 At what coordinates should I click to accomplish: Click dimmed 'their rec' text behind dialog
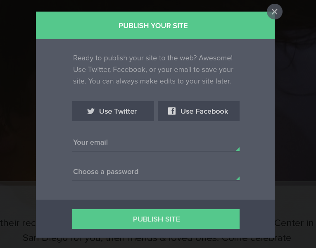pos(18,223)
